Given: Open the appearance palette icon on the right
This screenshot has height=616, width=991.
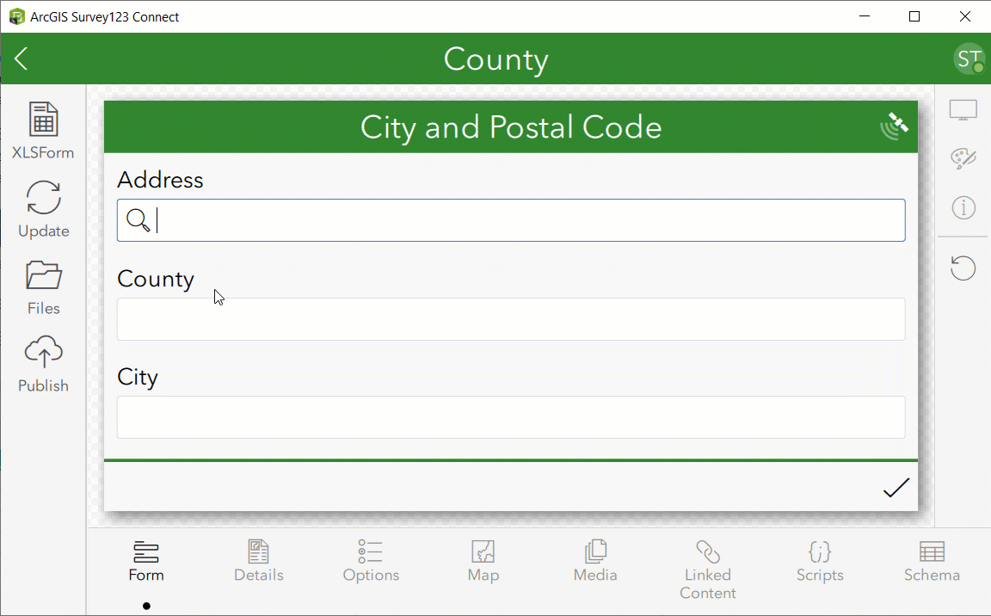Looking at the screenshot, I should click(x=963, y=158).
